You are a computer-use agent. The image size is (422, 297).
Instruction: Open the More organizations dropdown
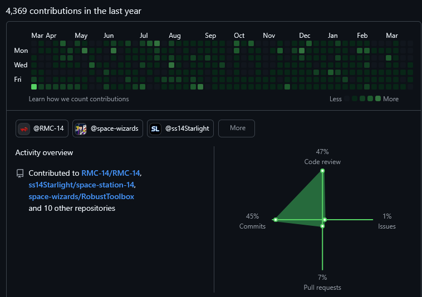click(236, 128)
